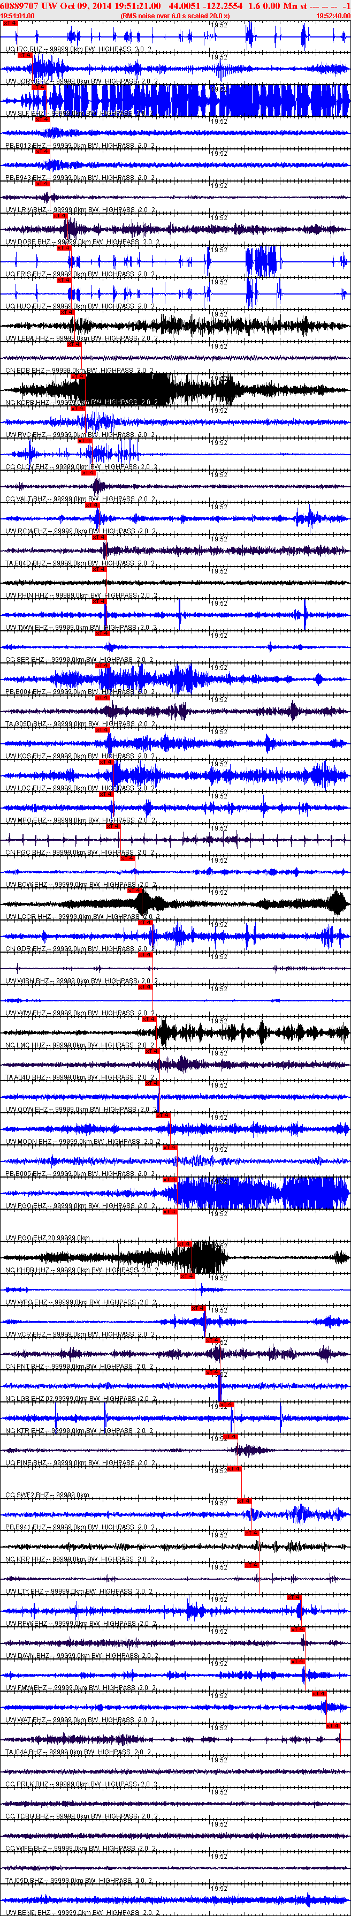
Task: Click the start time '19:51:01.00'
Action: (x=17, y=16)
